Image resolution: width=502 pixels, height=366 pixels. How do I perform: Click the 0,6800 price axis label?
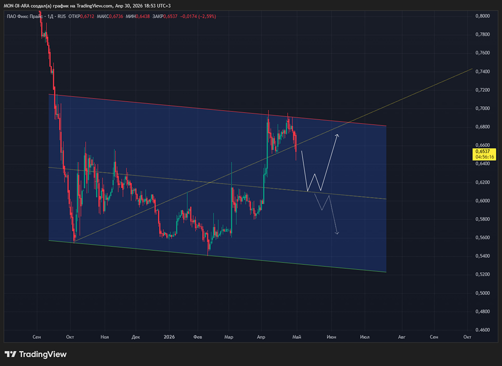tap(482, 127)
